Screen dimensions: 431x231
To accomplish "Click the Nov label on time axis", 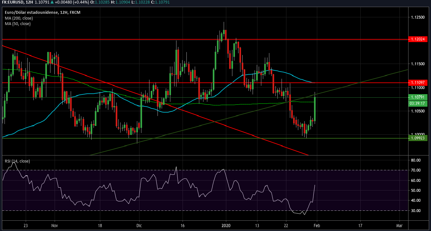I will click(54, 225).
